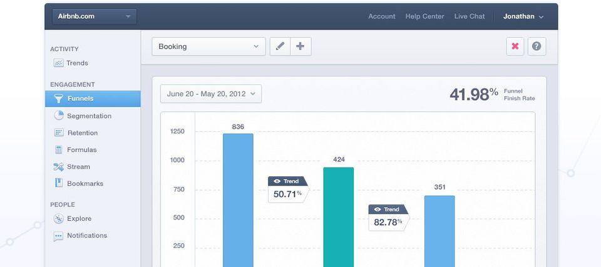Open Trends in the Activity section
The image size is (601, 267).
tap(71, 63)
